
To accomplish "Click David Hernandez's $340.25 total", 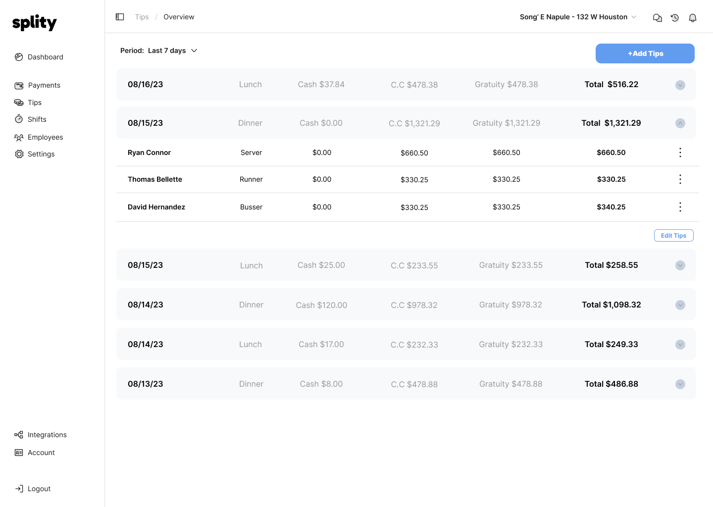I will tap(611, 207).
